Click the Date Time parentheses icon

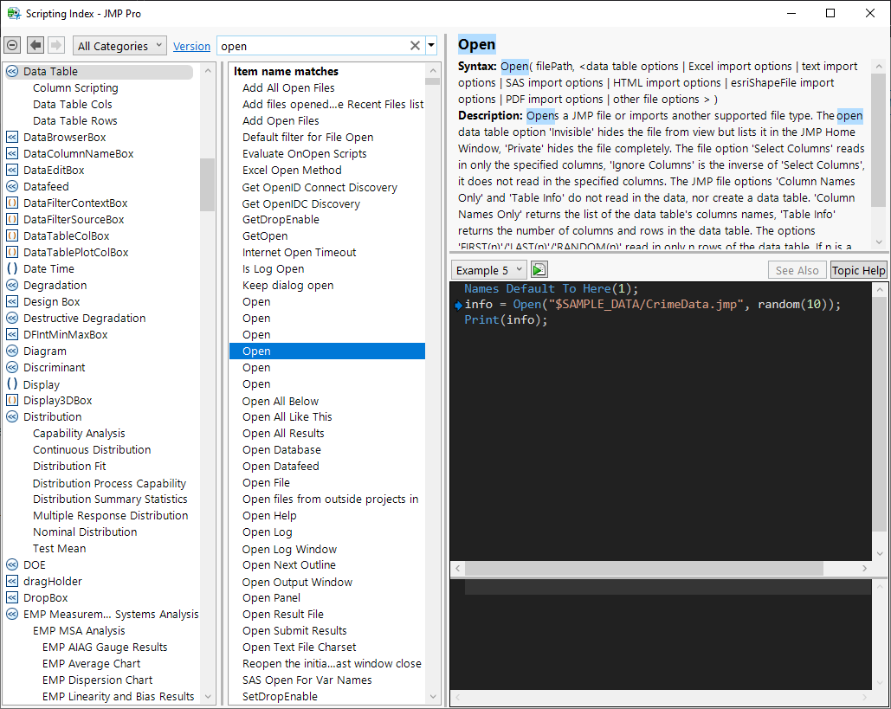12,269
